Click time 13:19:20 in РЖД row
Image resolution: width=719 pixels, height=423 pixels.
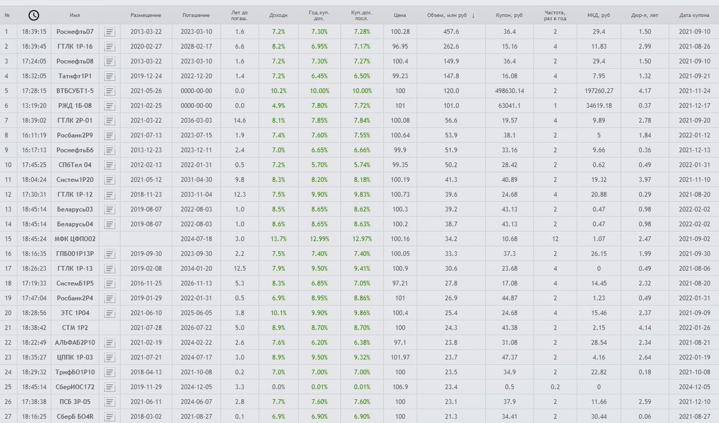point(34,105)
